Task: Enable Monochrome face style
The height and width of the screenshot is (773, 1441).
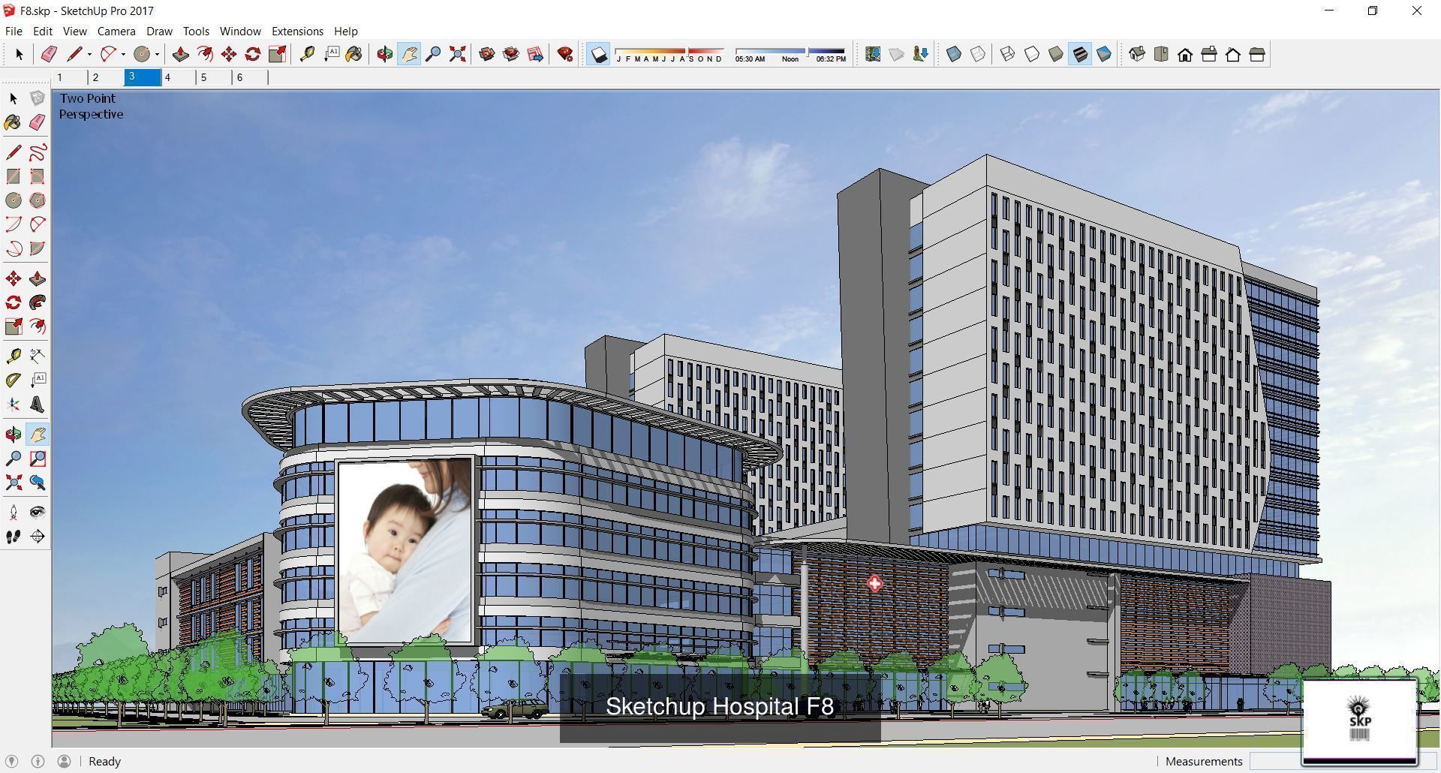Action: coord(1103,54)
